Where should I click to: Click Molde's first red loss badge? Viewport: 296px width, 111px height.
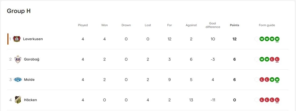[x=262, y=80]
